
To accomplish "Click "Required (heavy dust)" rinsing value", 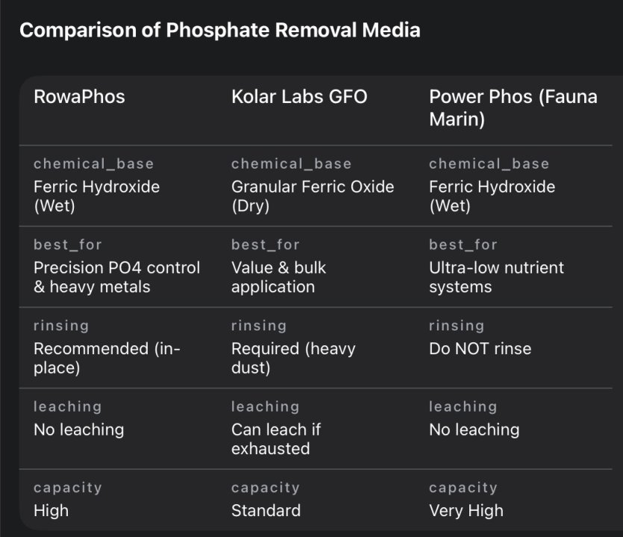I will [292, 358].
